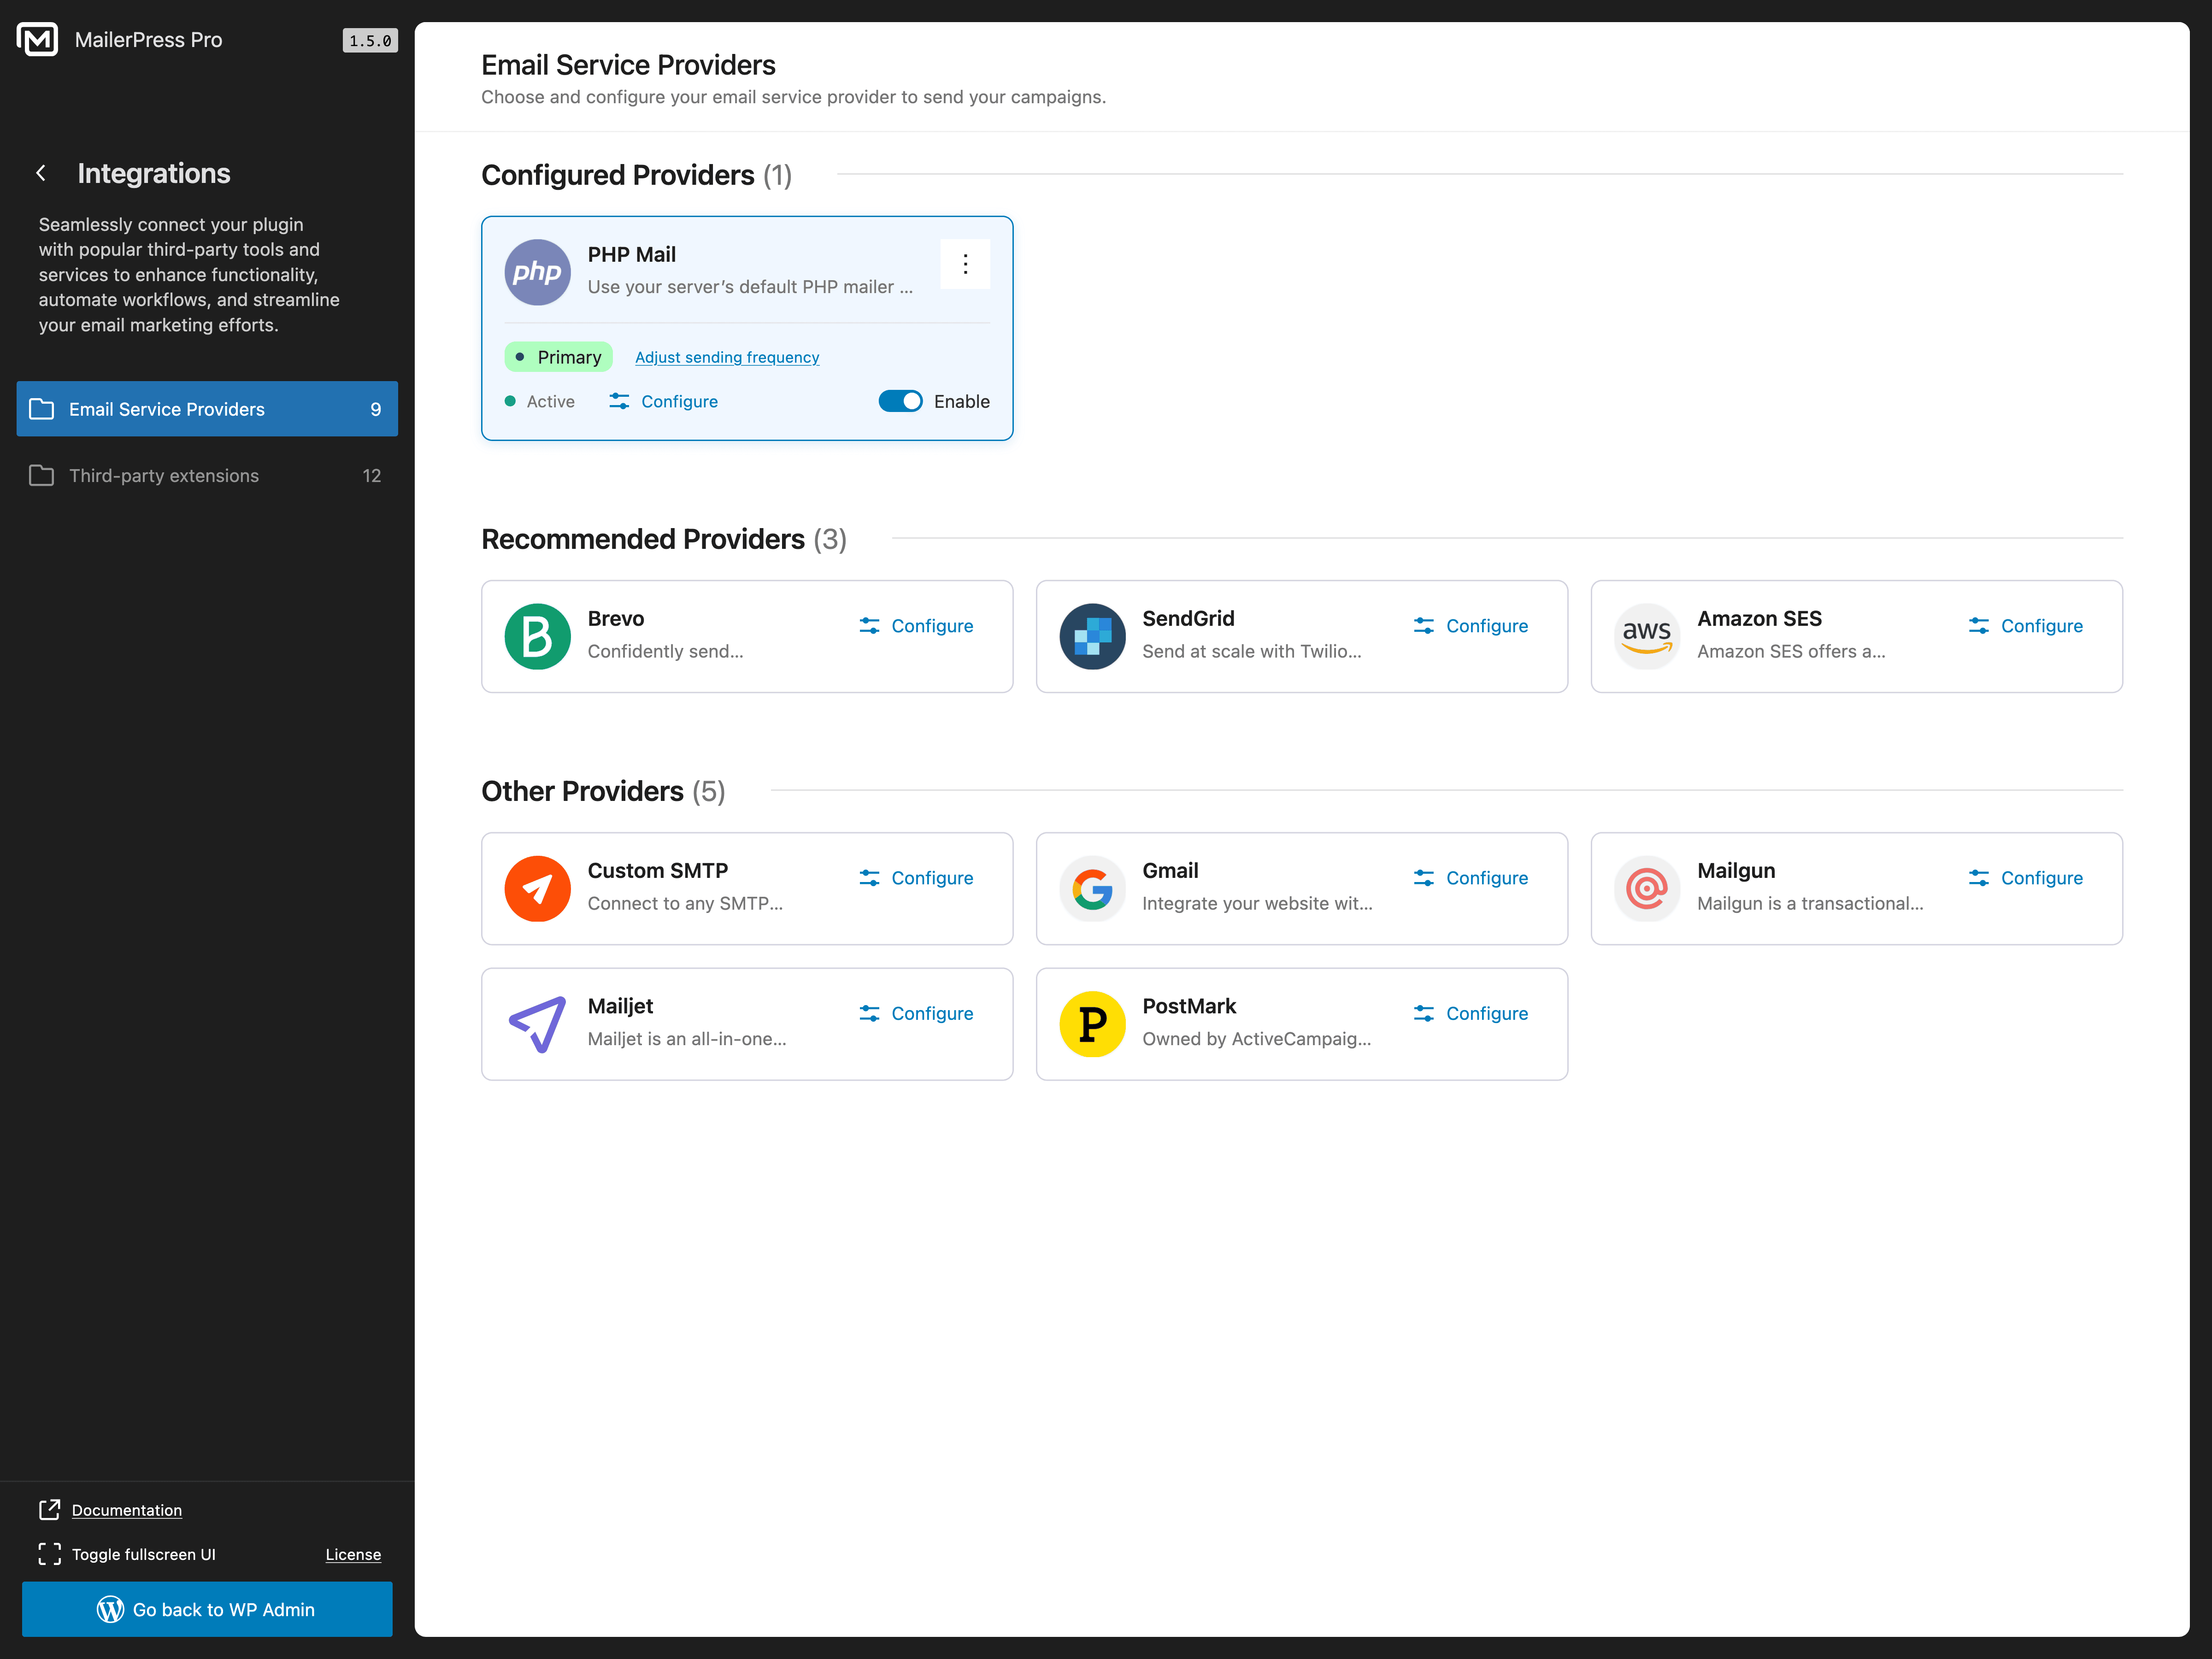Open the PHP Mail kebab options menu
The width and height of the screenshot is (2212, 1659).
click(965, 263)
